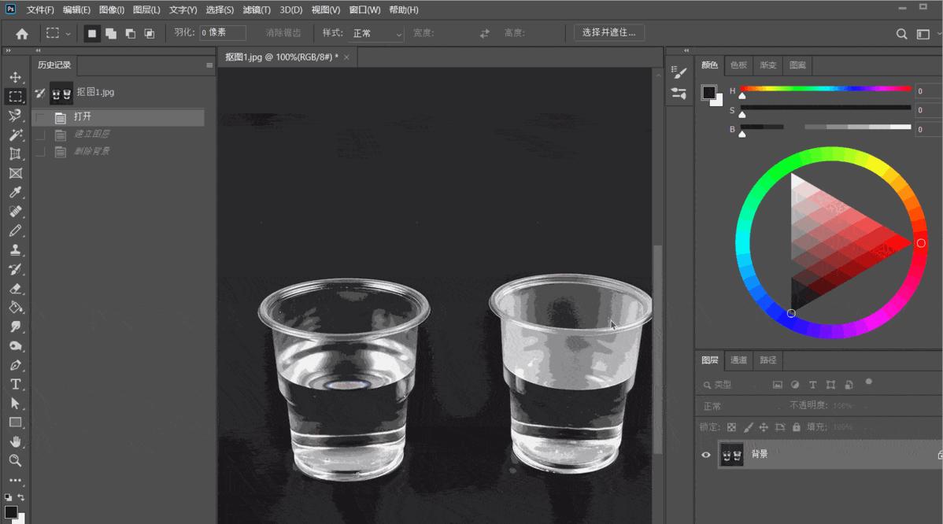Select the Eraser tool
943x524 pixels.
click(x=16, y=289)
